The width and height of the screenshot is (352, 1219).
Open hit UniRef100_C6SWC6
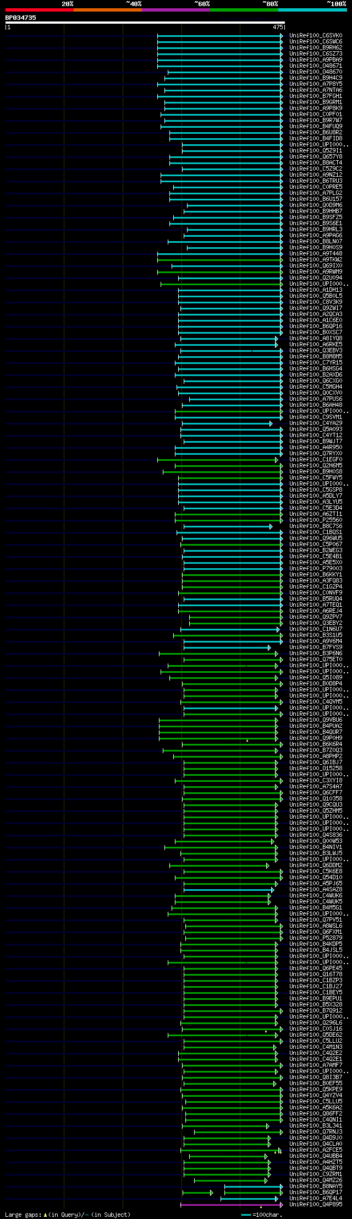[316, 42]
